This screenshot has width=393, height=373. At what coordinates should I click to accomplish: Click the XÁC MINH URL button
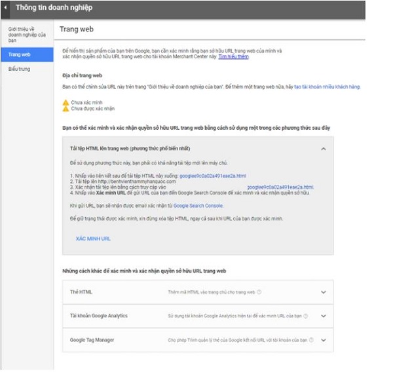coord(93,239)
